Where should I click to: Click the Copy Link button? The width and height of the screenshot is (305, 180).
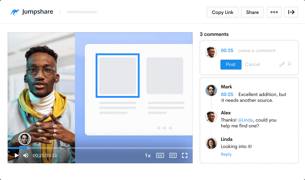pyautogui.click(x=222, y=12)
